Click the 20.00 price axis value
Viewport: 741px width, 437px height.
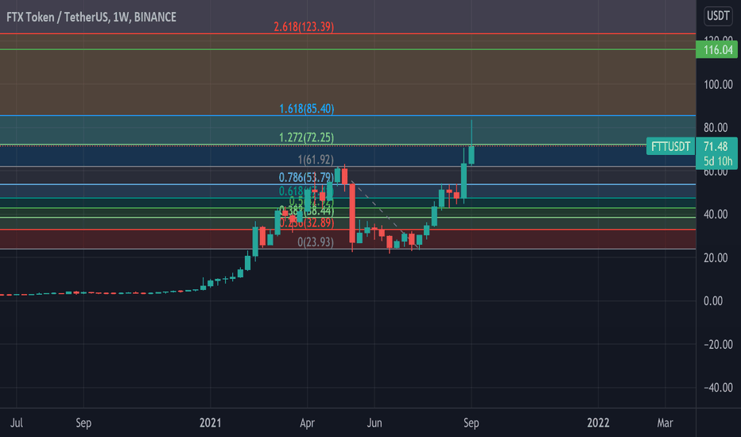(x=716, y=258)
